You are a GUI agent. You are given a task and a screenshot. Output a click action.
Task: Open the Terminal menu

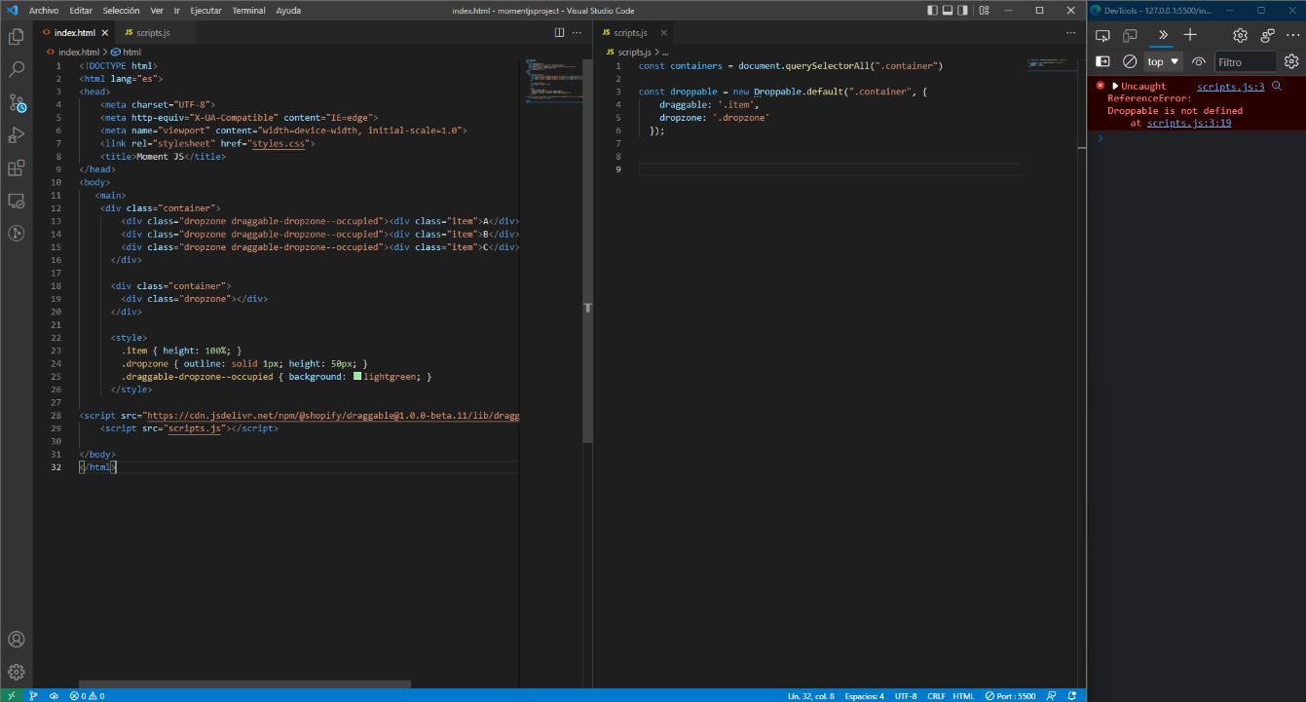click(x=248, y=11)
